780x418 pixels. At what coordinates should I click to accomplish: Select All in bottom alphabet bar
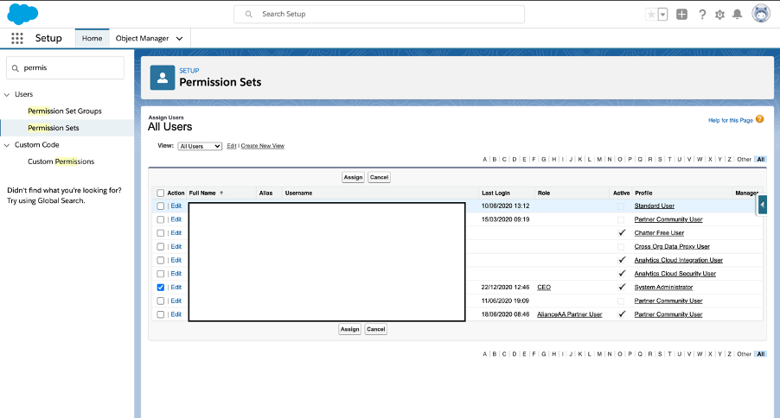tap(761, 354)
